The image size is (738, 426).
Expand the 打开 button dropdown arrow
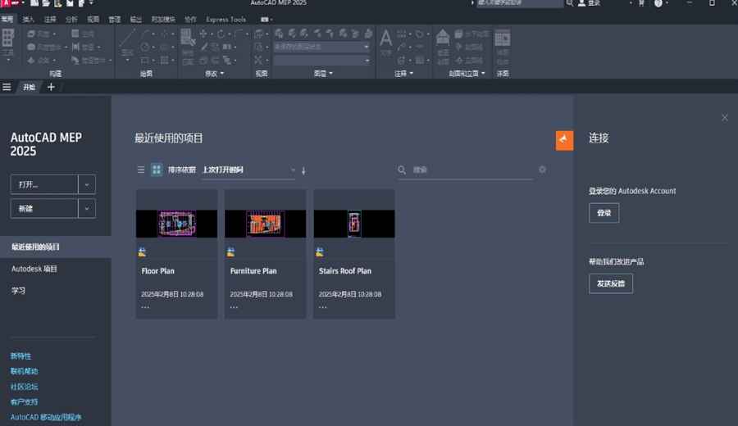point(87,184)
